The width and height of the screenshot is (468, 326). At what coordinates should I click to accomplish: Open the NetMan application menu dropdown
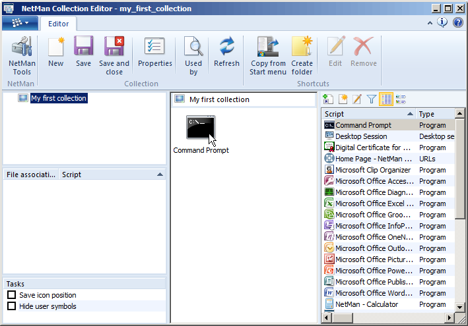[20, 23]
